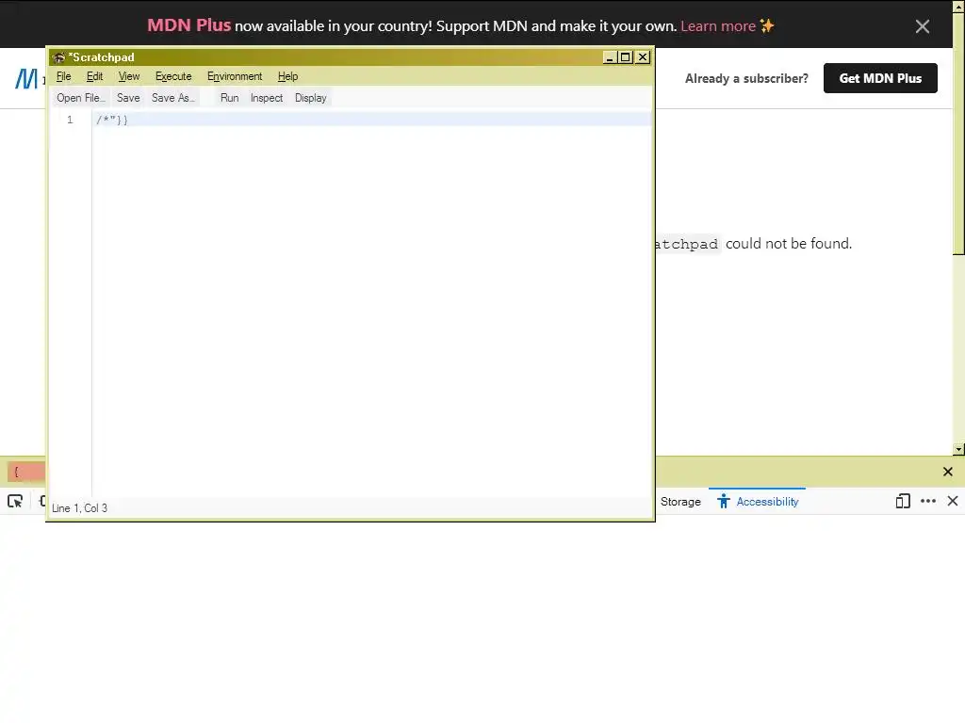Click the page vertical scrollbar thumb

click(958, 132)
